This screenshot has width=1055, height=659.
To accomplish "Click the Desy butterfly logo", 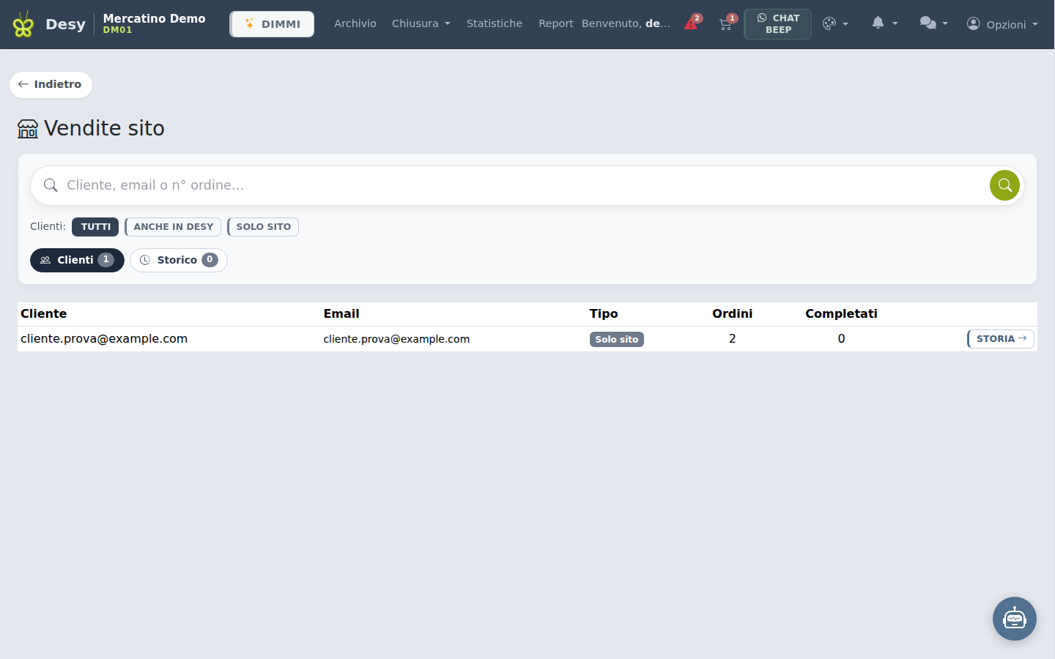I will (23, 25).
